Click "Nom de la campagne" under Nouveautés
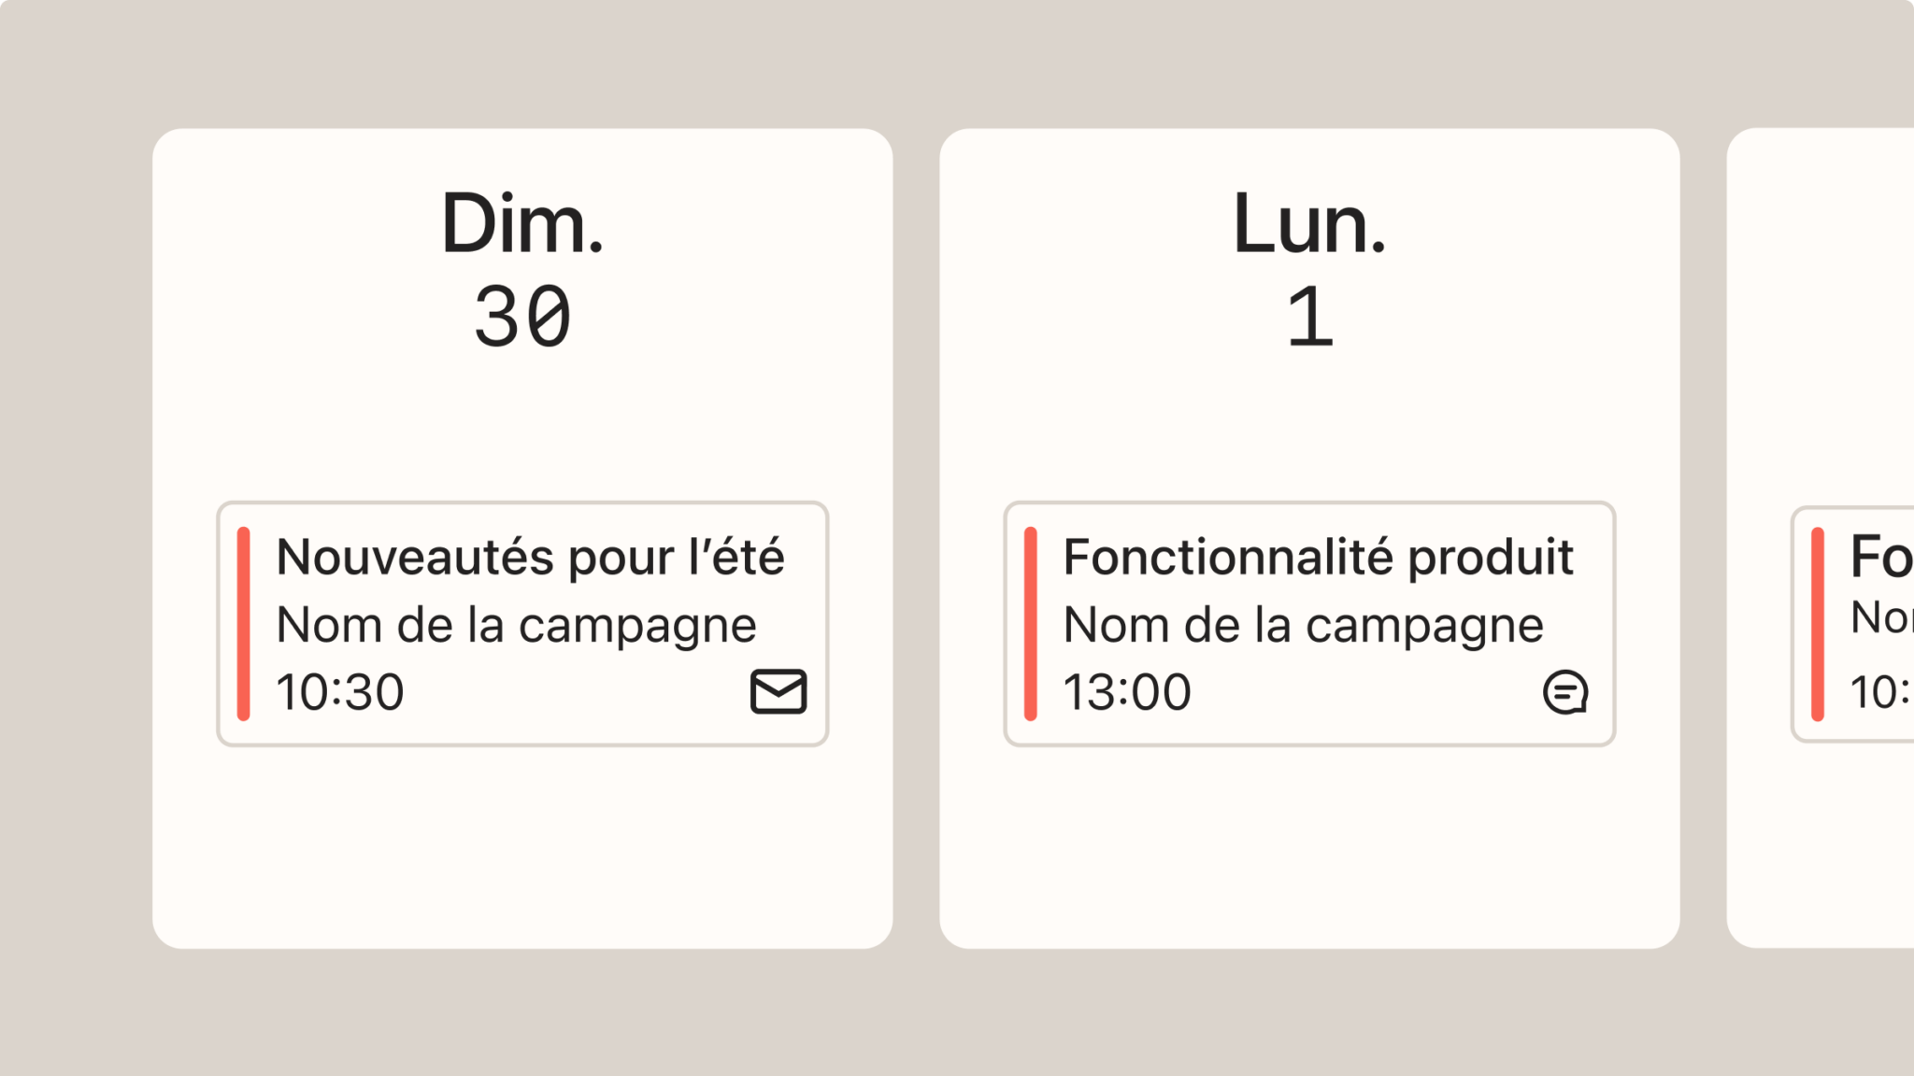Image resolution: width=1914 pixels, height=1076 pixels. (516, 626)
